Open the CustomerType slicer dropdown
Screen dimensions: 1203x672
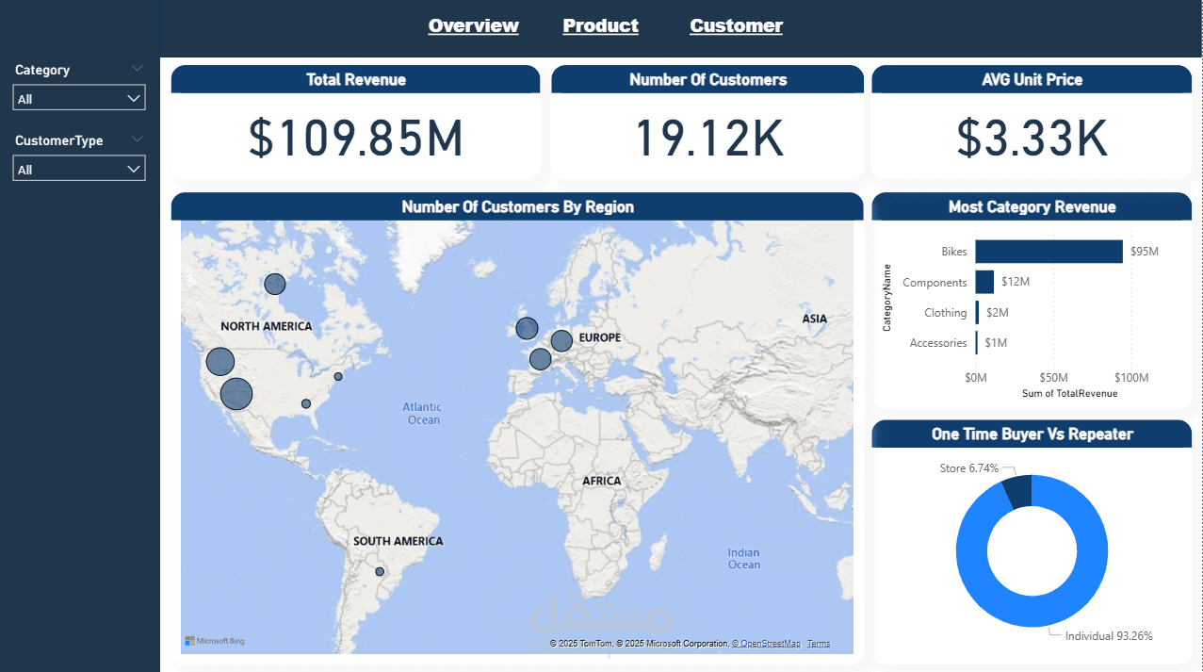tap(79, 169)
